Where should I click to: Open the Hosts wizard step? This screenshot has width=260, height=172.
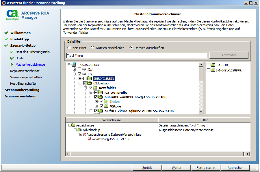coord(20,58)
